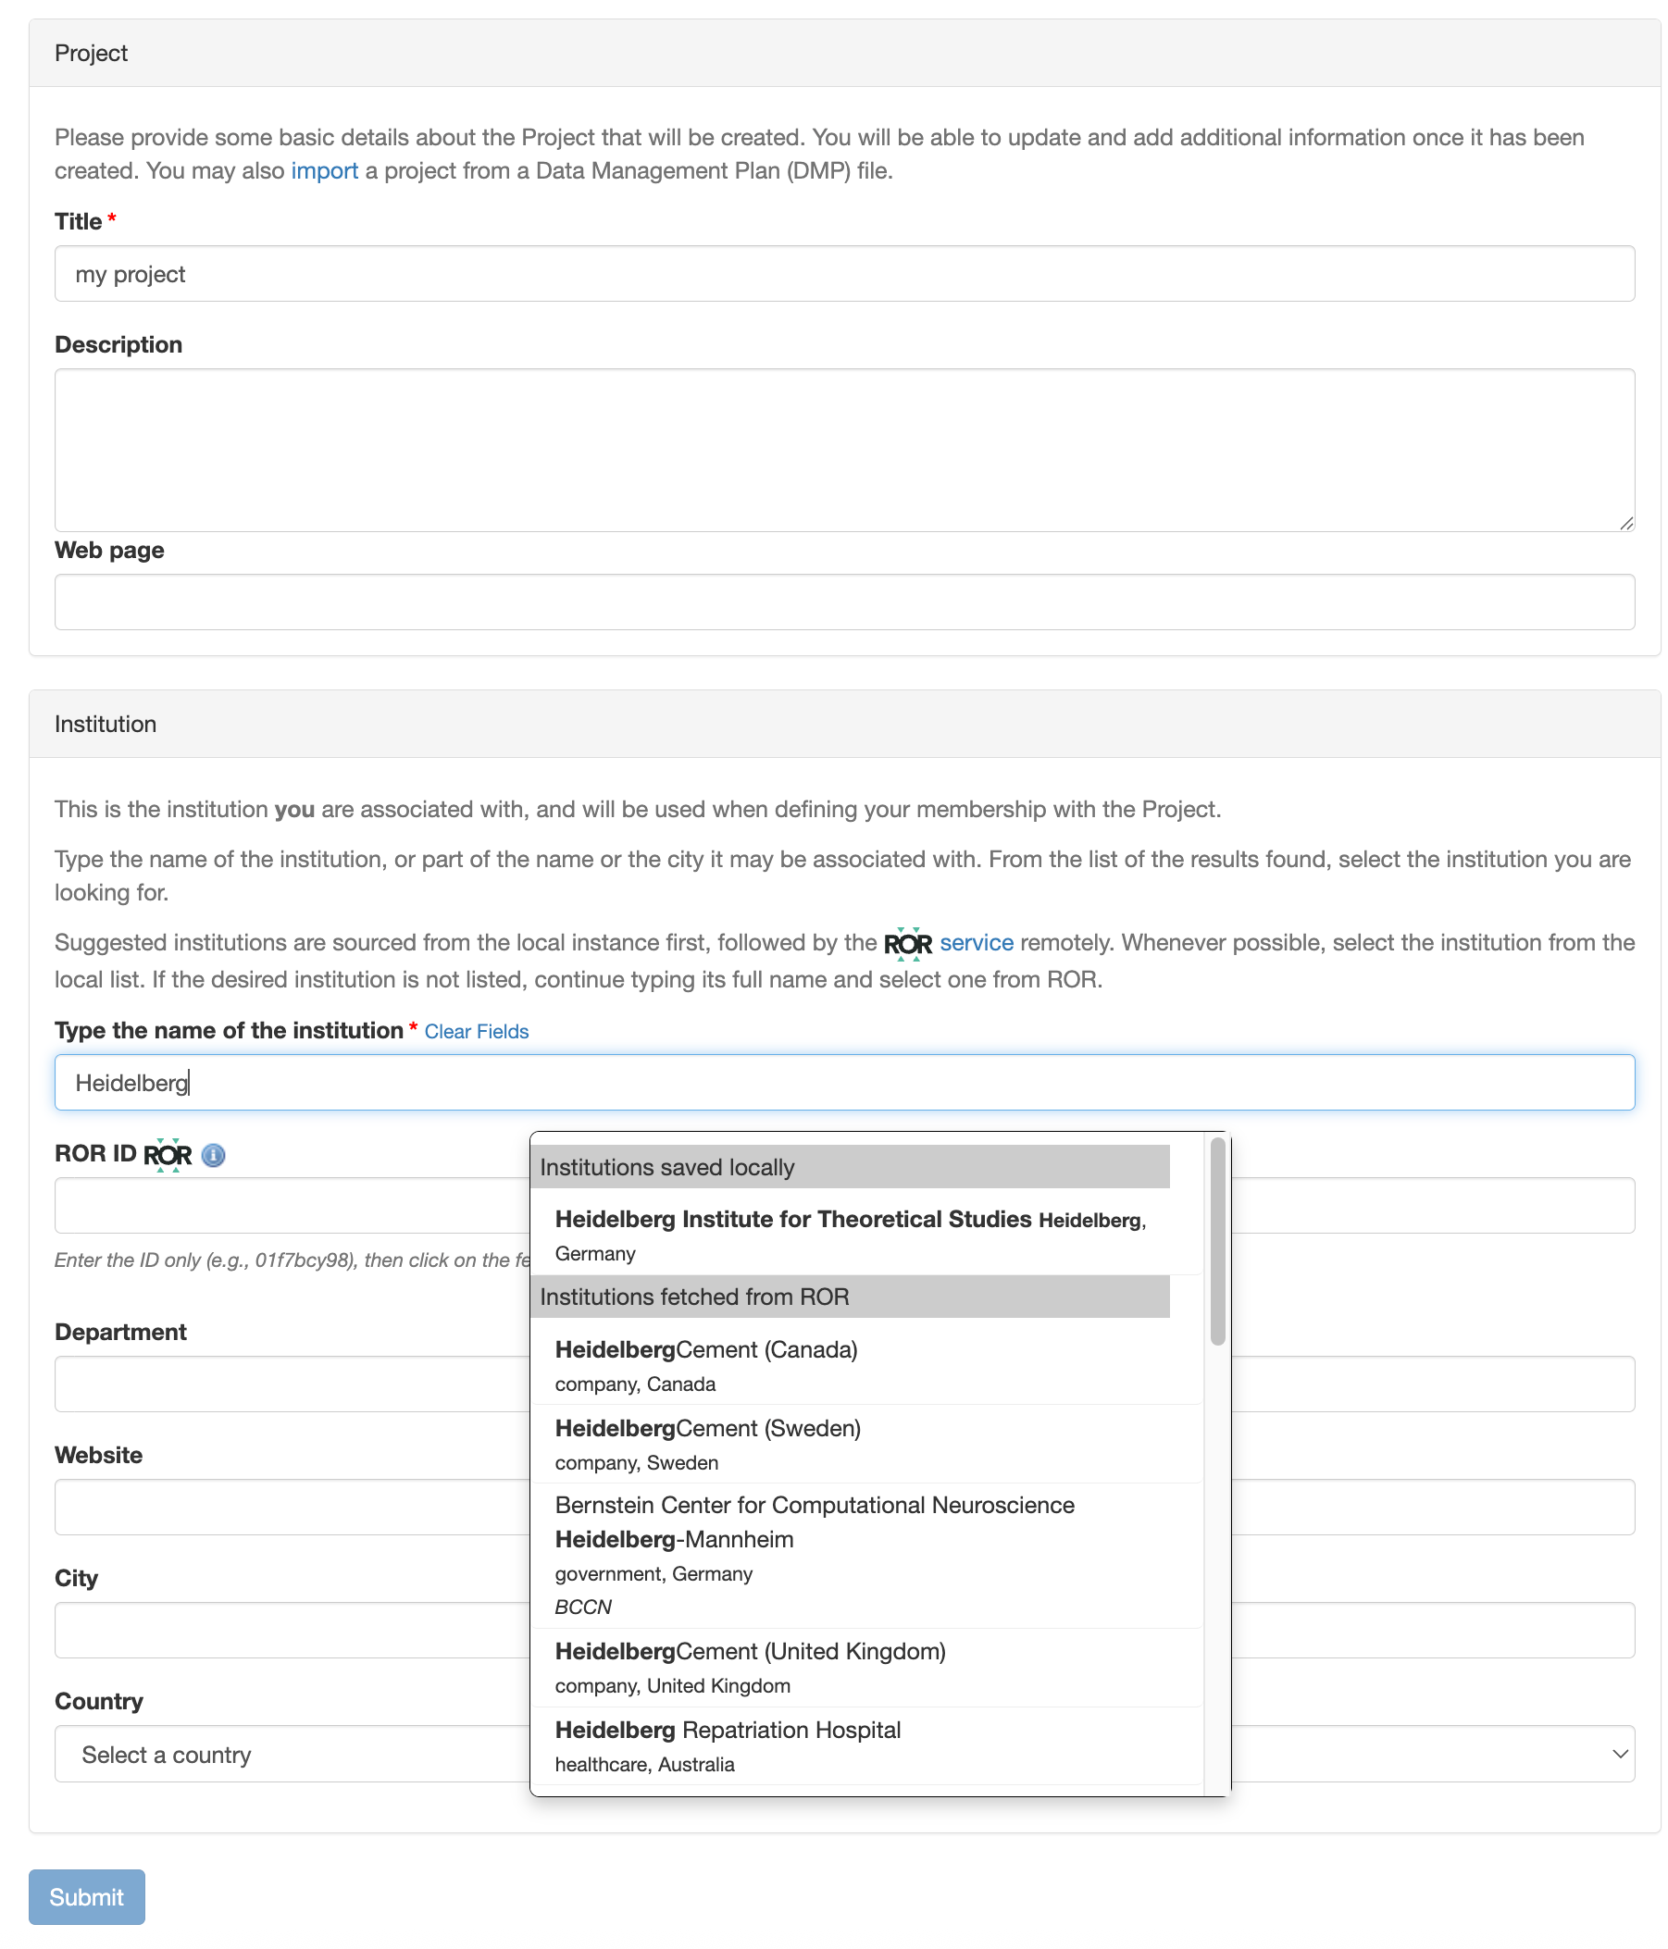Choose HeidelbergCement (United Kingdom) suggestion
This screenshot has height=1949, width=1668.
pyautogui.click(x=750, y=1667)
